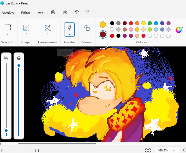Undo the last action
Image resolution: width=186 pixels, height=153 pixels.
77,12
